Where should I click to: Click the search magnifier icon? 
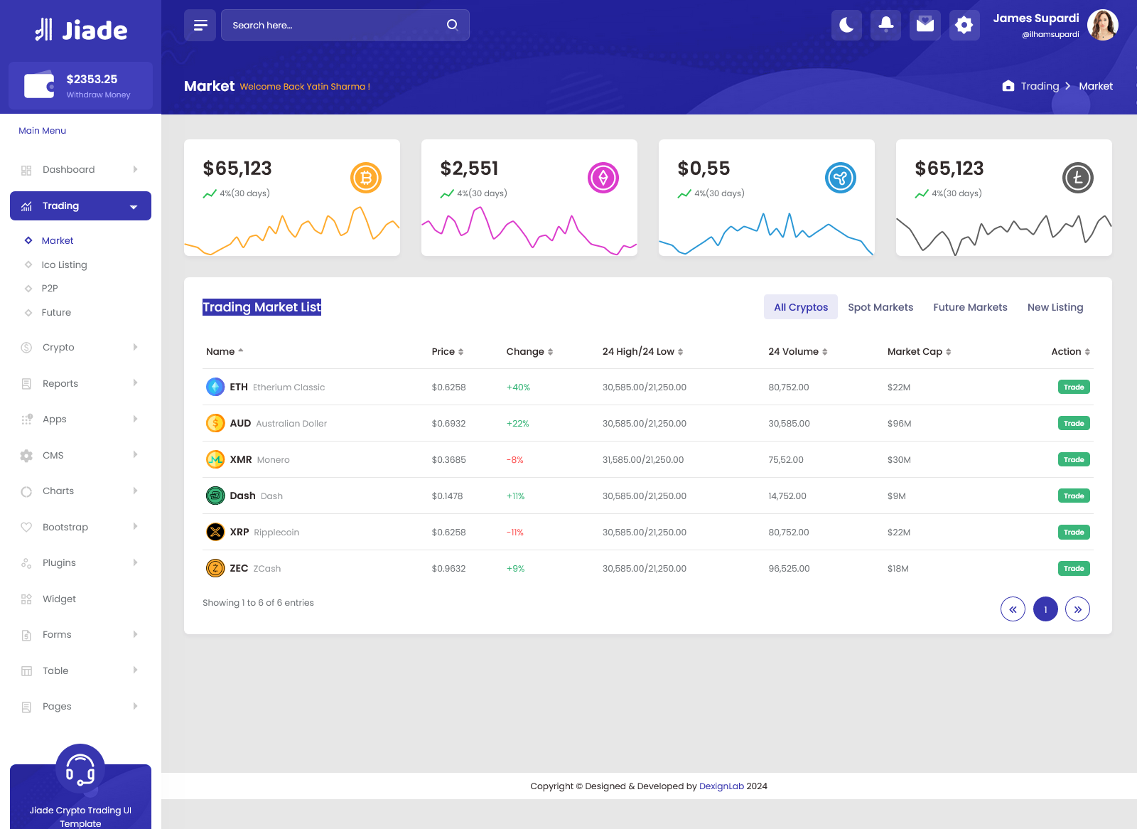(452, 25)
